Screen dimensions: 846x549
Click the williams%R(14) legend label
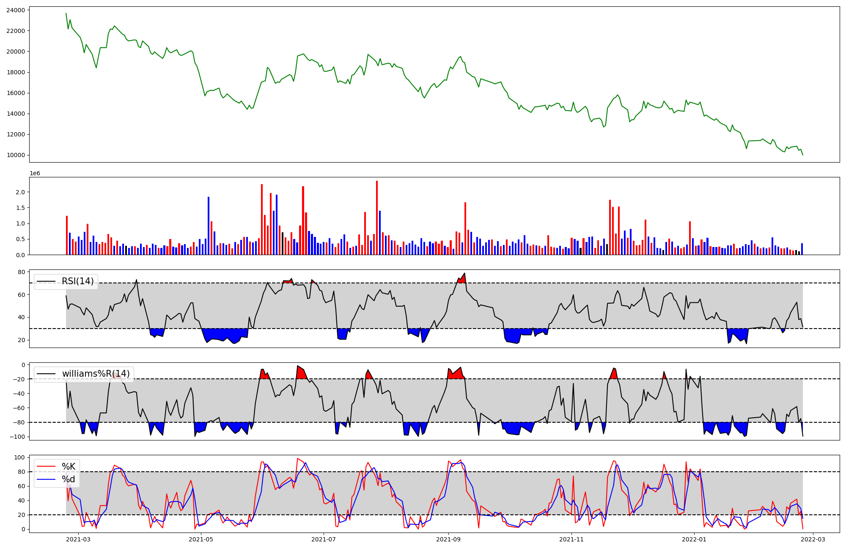tap(96, 374)
